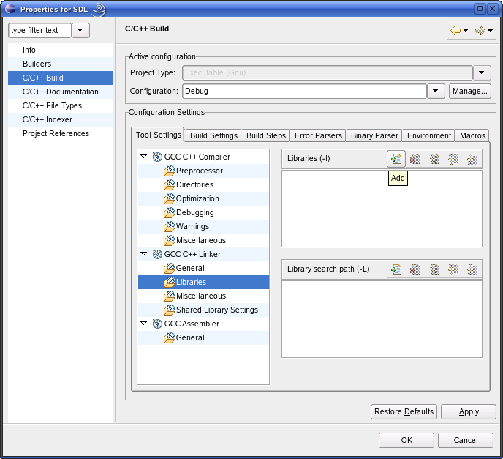
Task: Collapse the GCC C++ Compiler tree node
Action: (144, 157)
